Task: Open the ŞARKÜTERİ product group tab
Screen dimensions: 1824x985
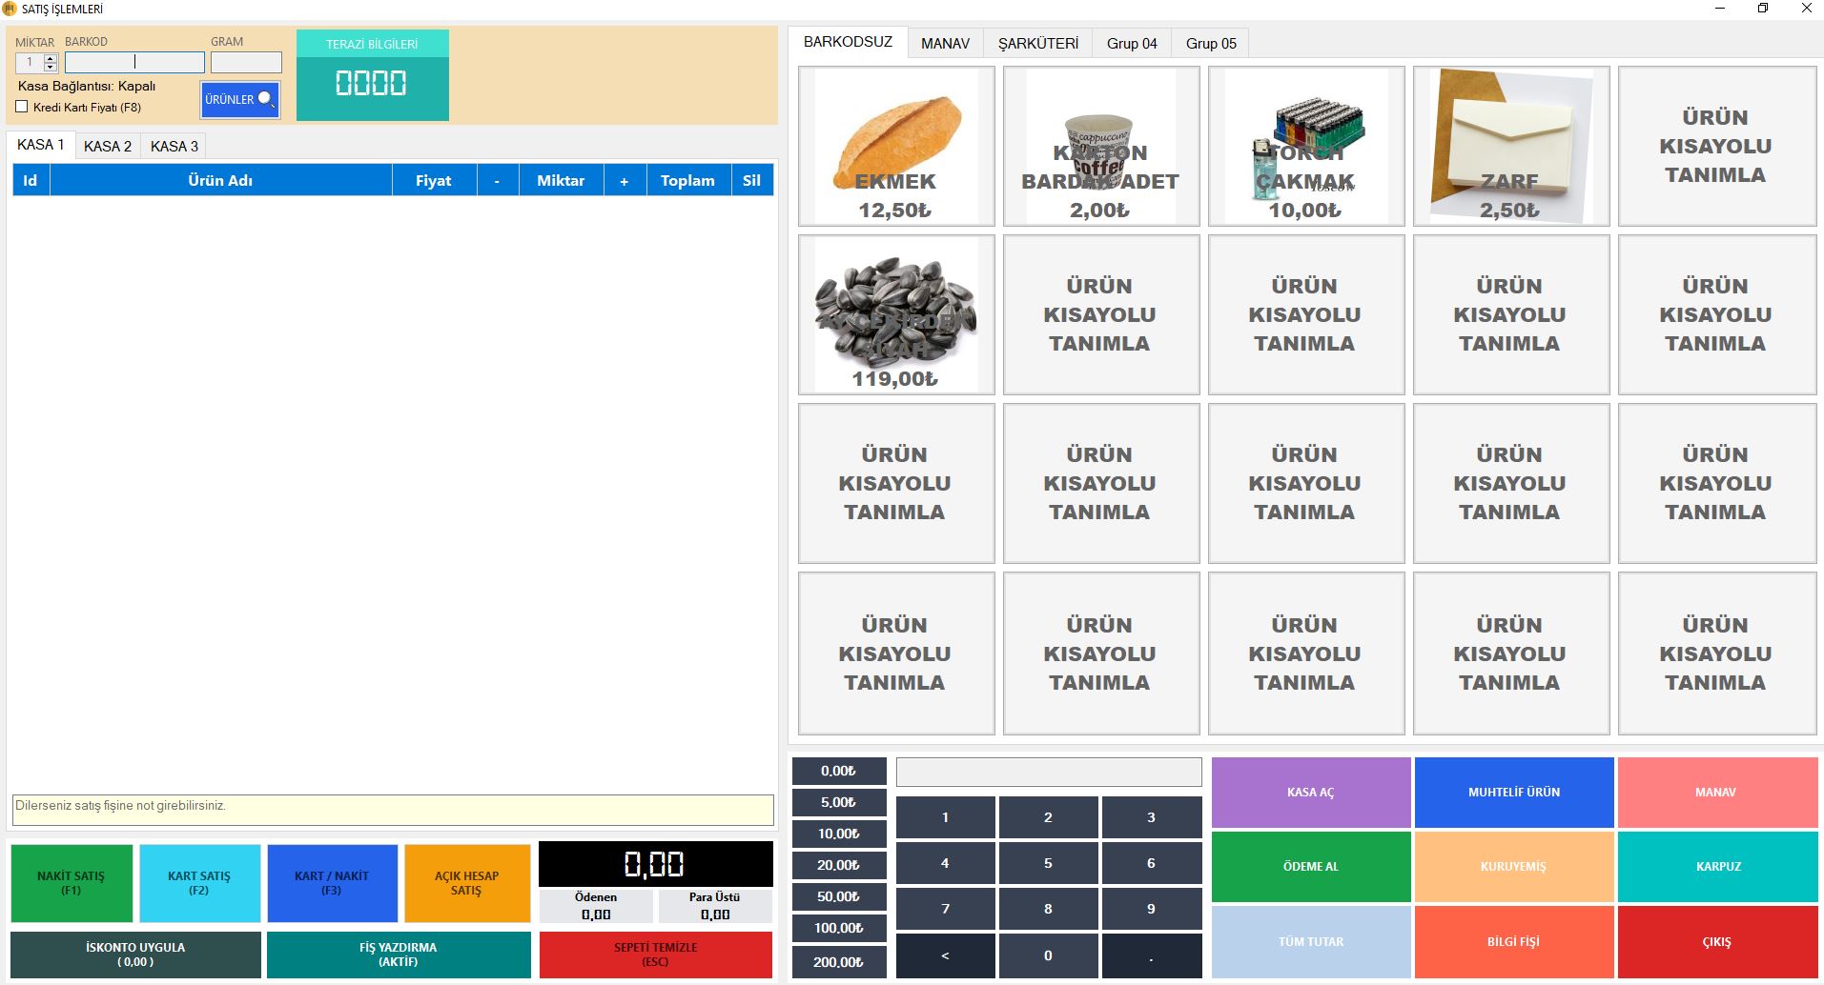Action: (1037, 42)
